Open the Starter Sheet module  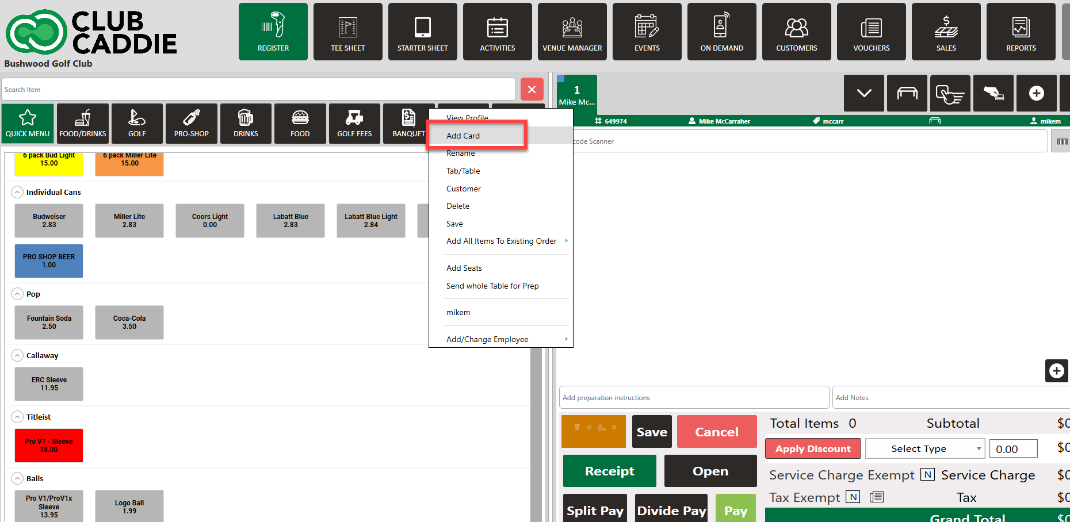[x=422, y=32]
